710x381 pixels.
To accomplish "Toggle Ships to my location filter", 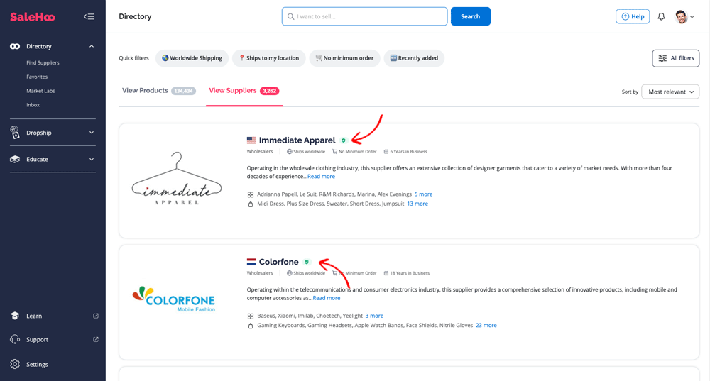I will click(x=269, y=58).
